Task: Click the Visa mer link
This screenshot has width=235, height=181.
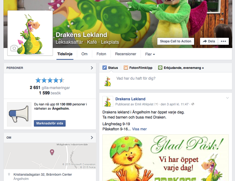Action: [139, 129]
